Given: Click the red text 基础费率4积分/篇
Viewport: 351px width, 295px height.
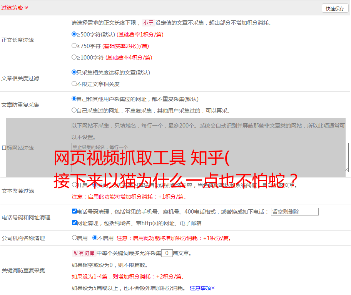Looking at the screenshot, I should [129, 58].
